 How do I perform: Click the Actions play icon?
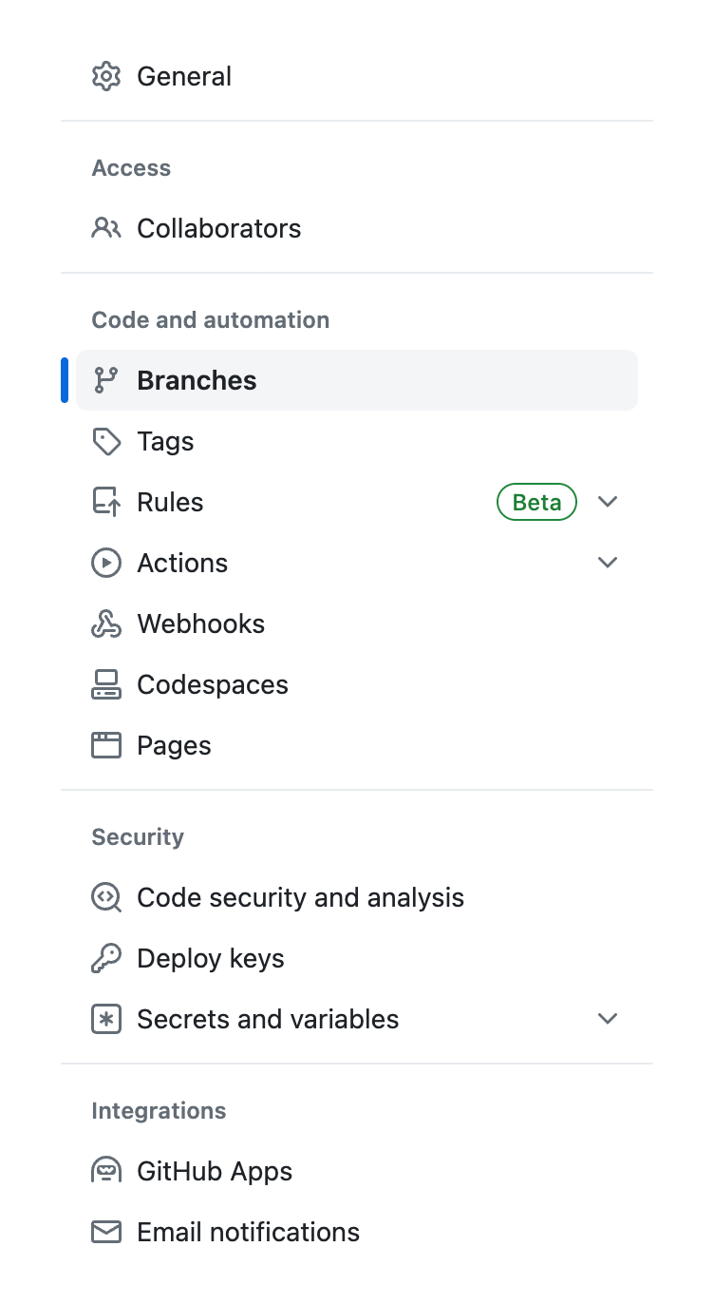[x=106, y=562]
